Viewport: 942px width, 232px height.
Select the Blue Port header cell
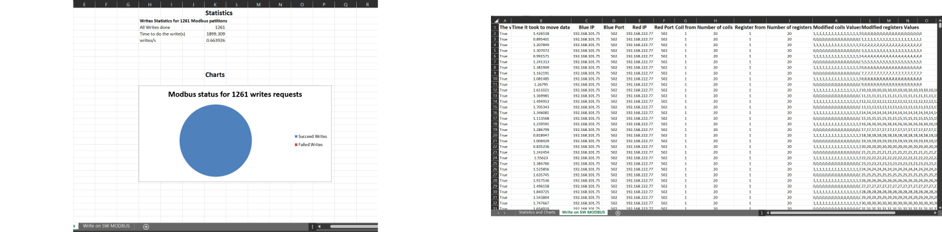click(x=614, y=27)
